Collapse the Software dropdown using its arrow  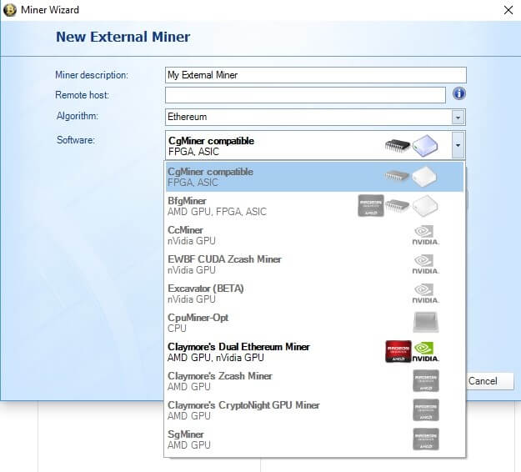point(458,145)
